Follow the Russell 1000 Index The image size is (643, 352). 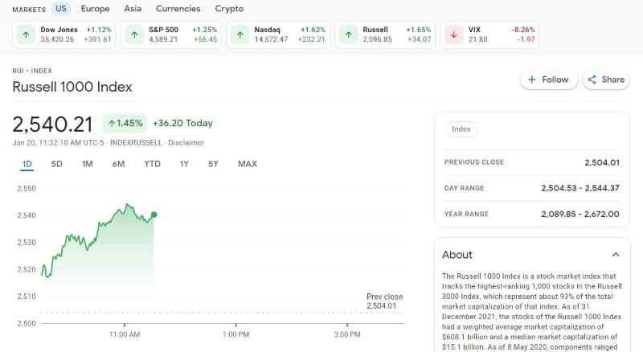click(549, 80)
